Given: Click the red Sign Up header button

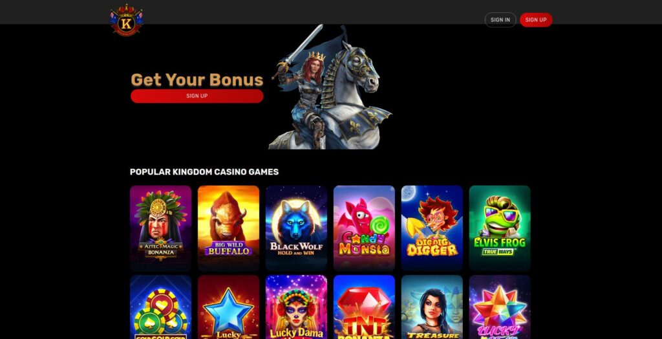Looking at the screenshot, I should tap(536, 20).
